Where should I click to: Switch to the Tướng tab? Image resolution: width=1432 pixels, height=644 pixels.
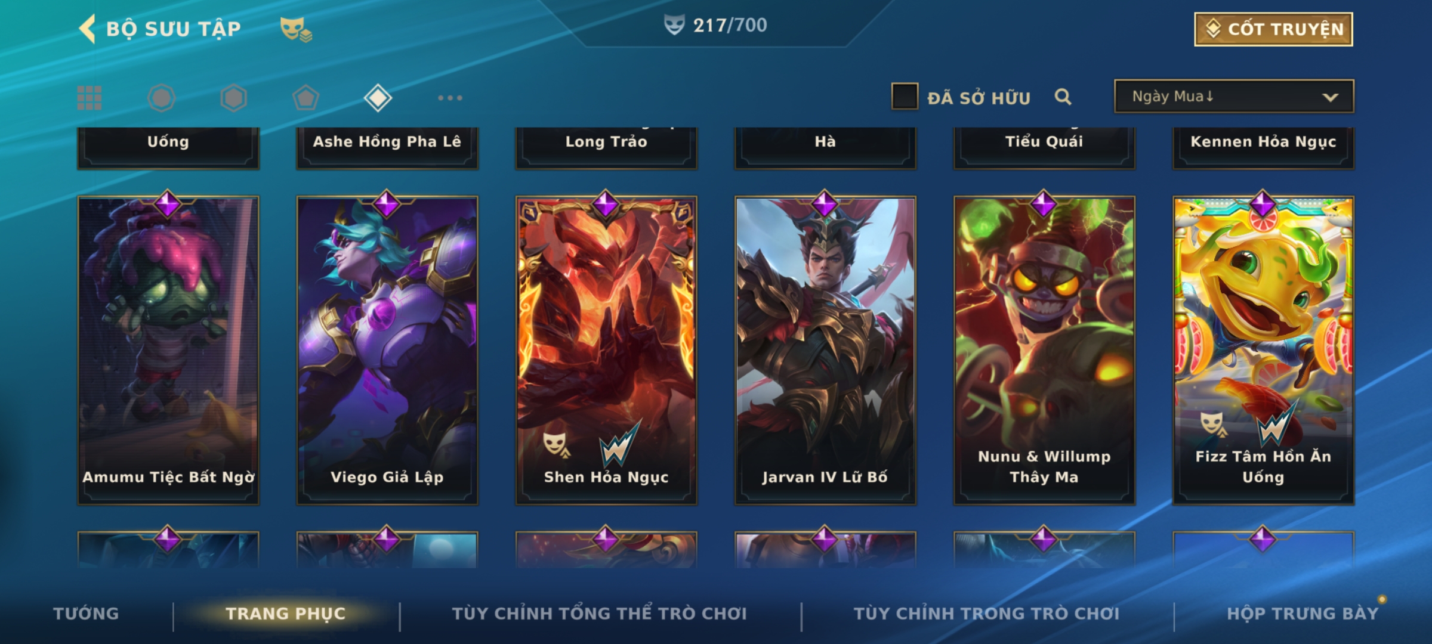[x=86, y=613]
